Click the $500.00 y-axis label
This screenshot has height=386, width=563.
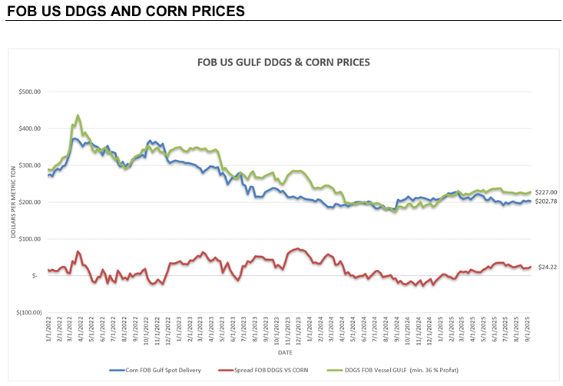(x=30, y=92)
